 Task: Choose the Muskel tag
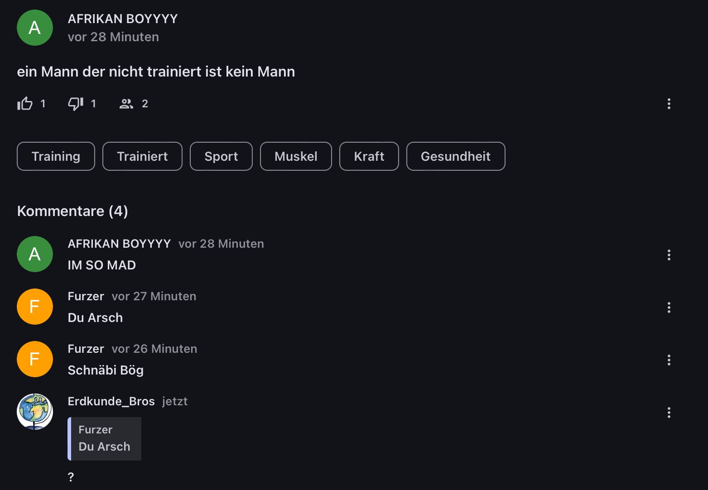tap(296, 156)
